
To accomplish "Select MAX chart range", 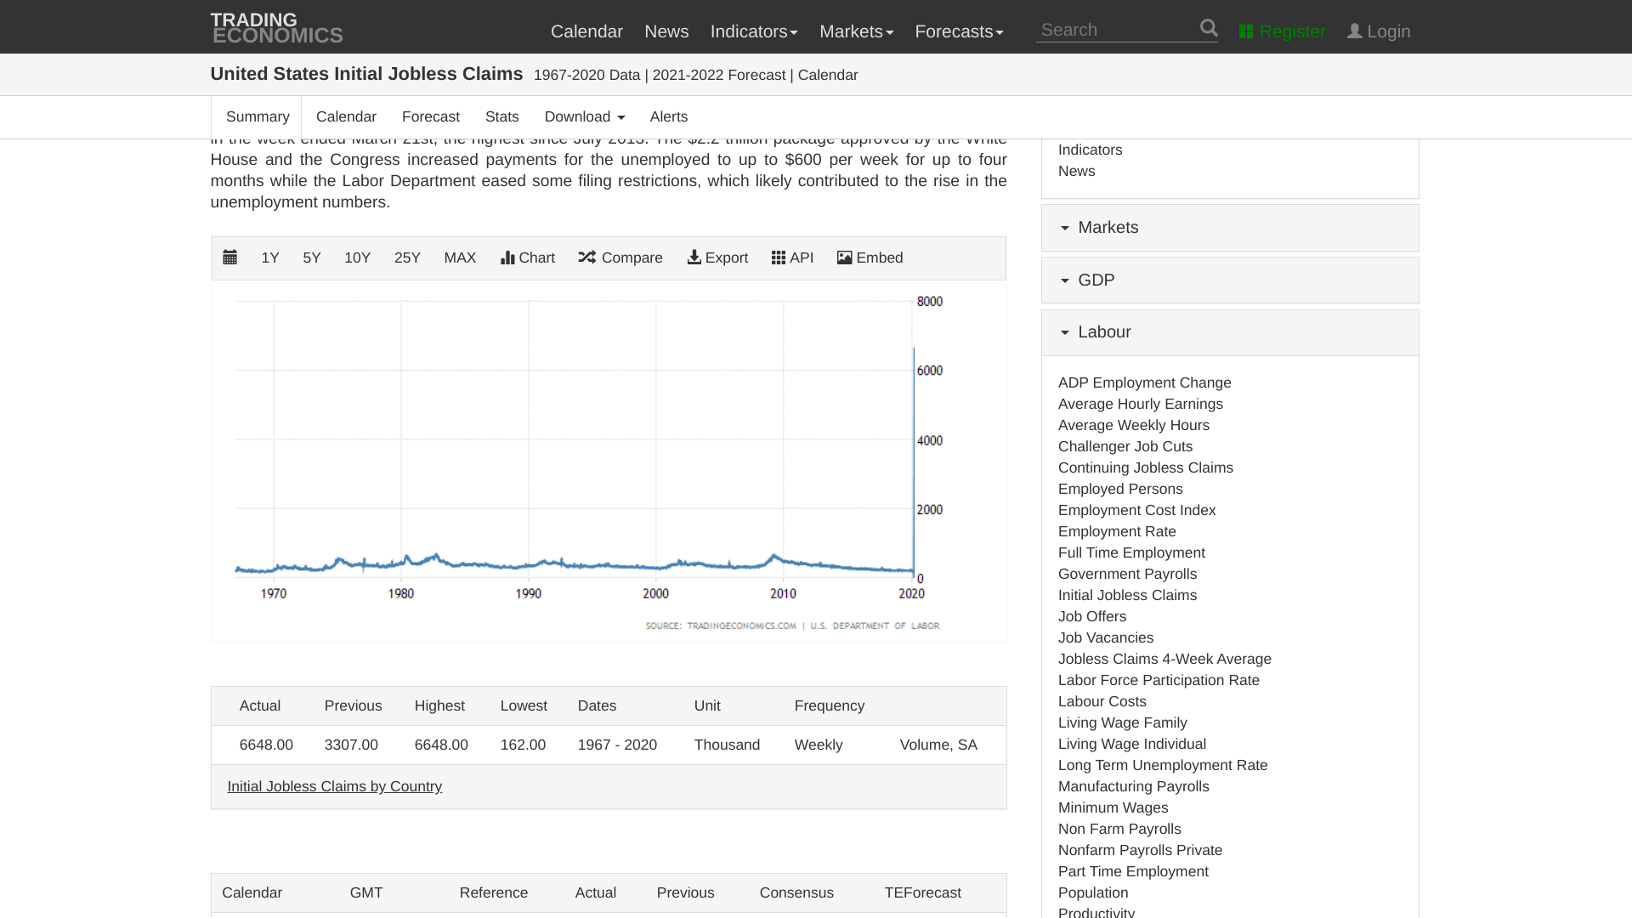I will pos(460,258).
